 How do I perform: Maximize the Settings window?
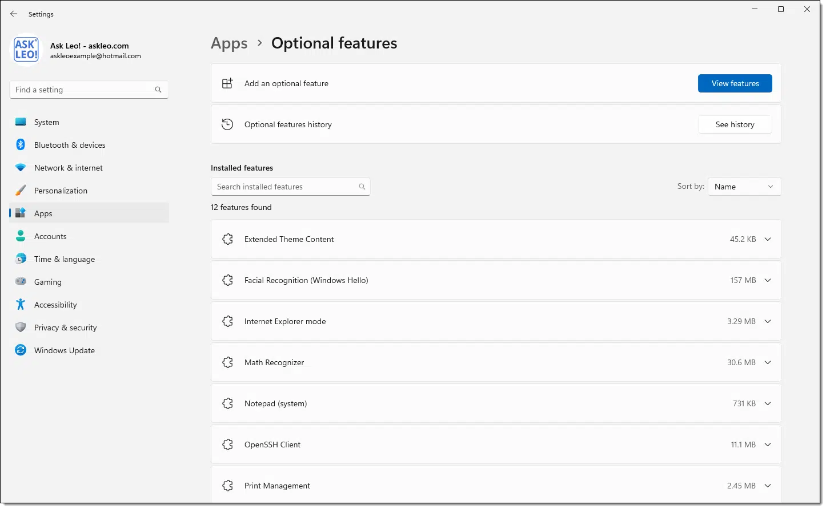tap(781, 9)
